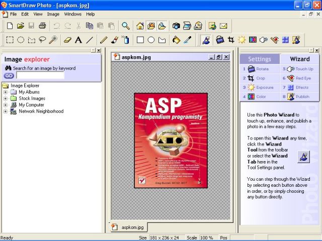The height and width of the screenshot is (241, 322).
Task: Open the Image menu
Action: [x=53, y=14]
